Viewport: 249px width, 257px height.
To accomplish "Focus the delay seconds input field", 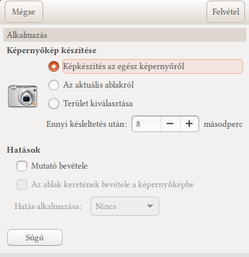I will (146, 124).
